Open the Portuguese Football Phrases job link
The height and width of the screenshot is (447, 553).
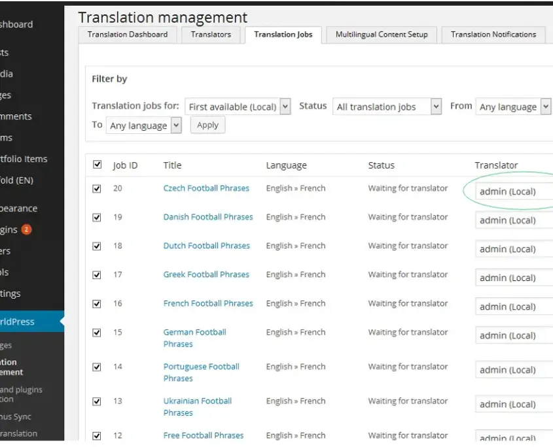coord(202,372)
